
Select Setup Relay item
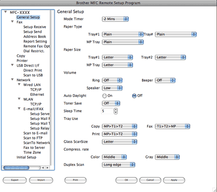click(40, 128)
